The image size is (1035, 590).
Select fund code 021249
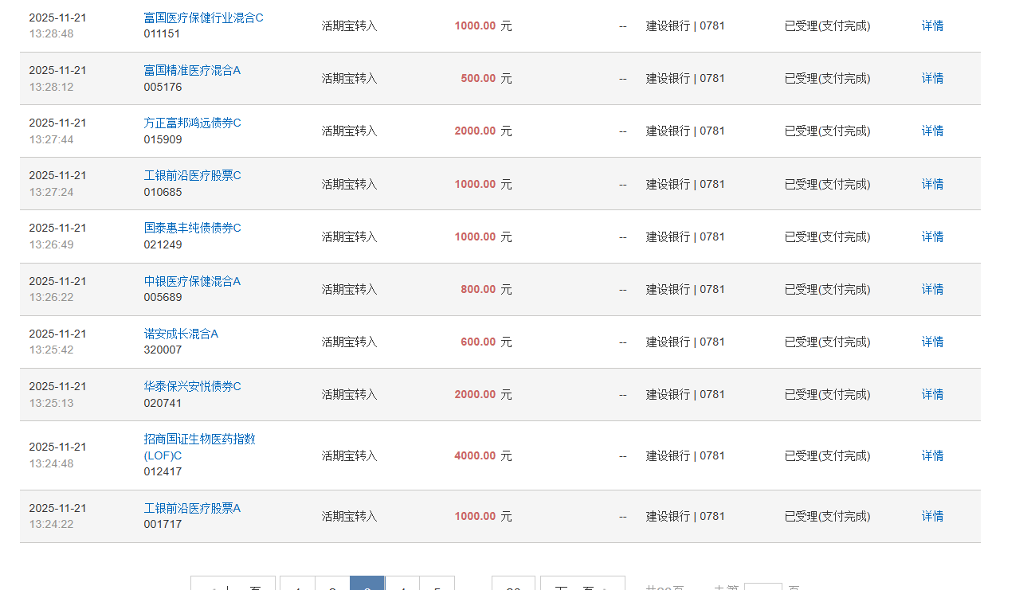(163, 244)
